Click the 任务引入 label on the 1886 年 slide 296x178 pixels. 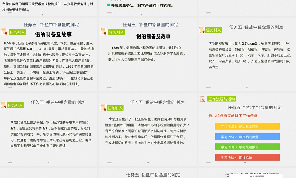(116, 32)
